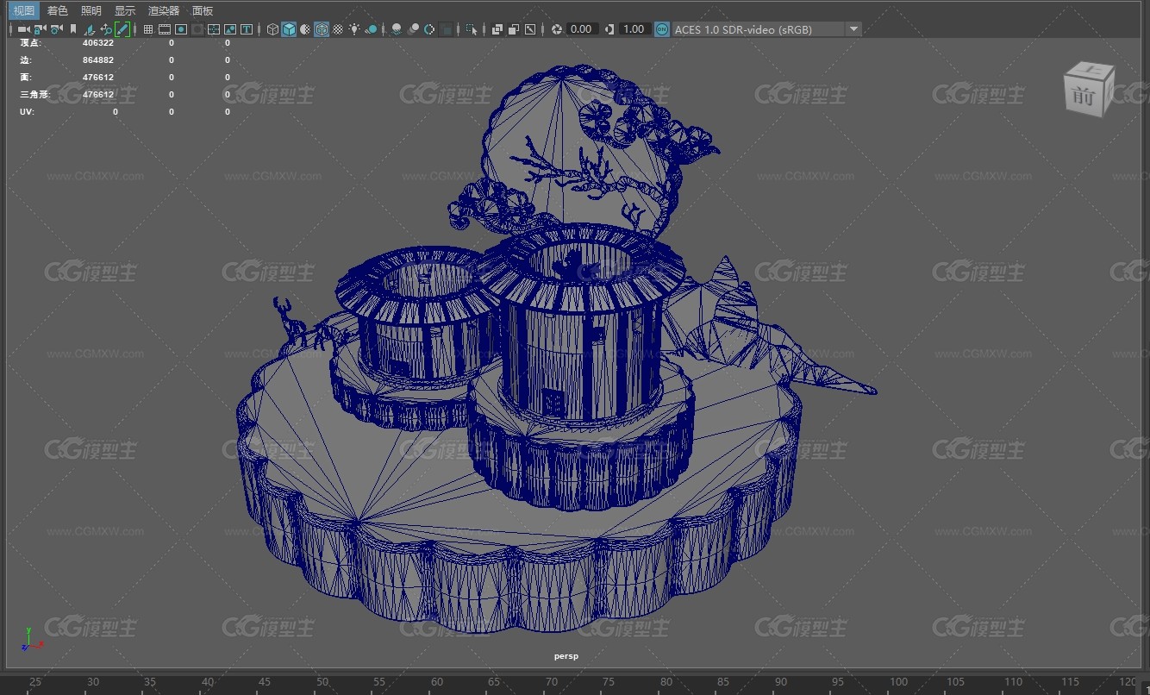Screen dimensions: 1150x695
Task: Click timeline frame 60 marker
Action: pos(437,682)
